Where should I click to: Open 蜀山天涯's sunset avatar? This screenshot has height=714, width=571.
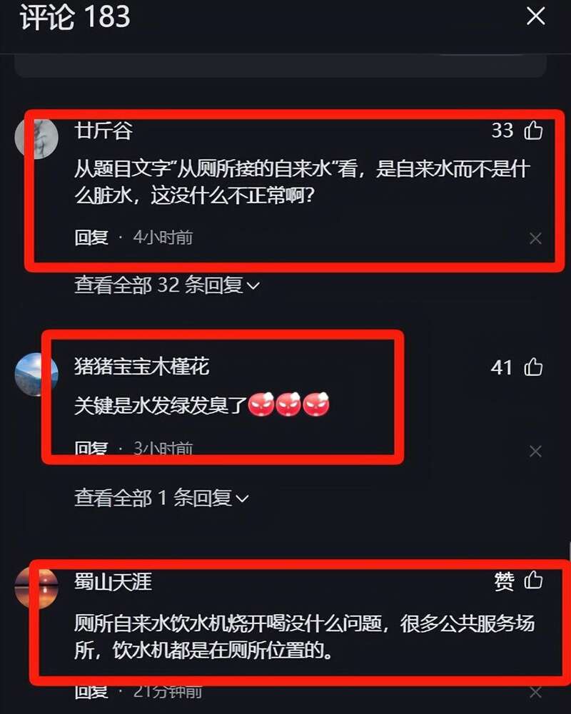(36, 588)
